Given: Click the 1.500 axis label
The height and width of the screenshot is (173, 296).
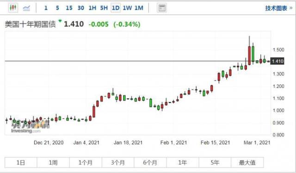Looking at the screenshot, I should coord(278,50).
